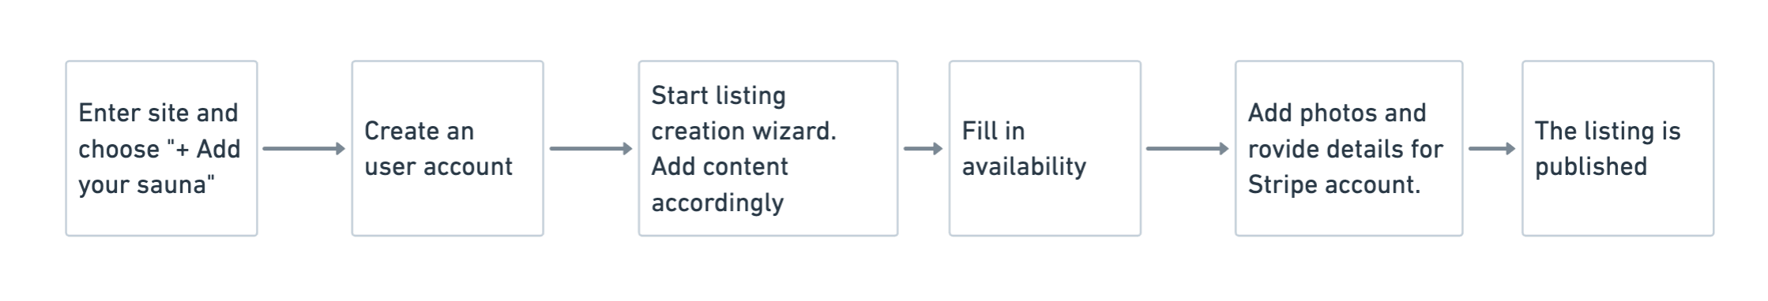Viewport: 1768px width, 301px height.
Task: Click the text '+ Add your sauna'
Action: [159, 166]
